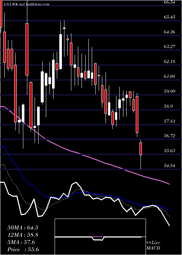Click the 57.81 price axis label

170,121
